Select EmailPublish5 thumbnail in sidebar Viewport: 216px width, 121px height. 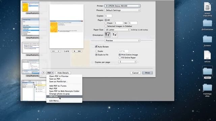pos(31,48)
